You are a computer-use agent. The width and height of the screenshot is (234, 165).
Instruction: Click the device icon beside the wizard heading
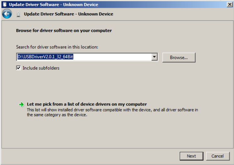click(18, 14)
